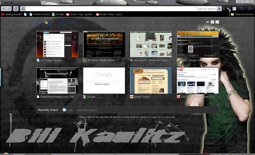Open the wrench tools menu

(x=250, y=9)
